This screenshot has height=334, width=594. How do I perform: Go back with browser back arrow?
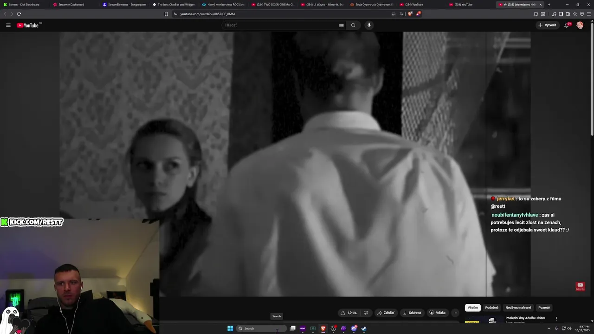(5, 14)
